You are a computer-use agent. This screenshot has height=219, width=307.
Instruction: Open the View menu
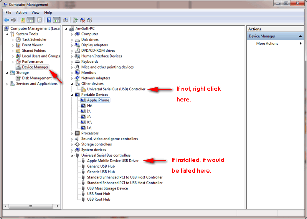click(35, 13)
